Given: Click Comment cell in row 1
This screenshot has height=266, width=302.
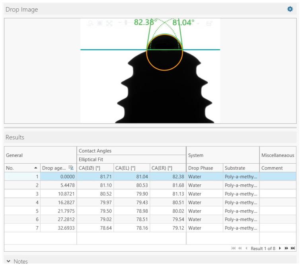Looking at the screenshot, I should (x=277, y=176).
